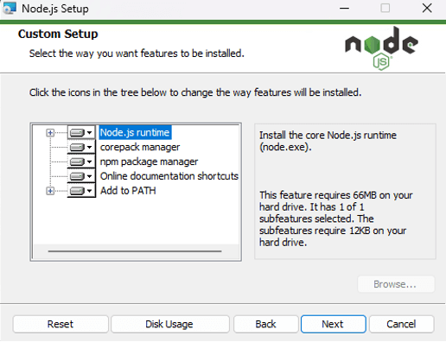446x342 pixels.
Task: Expand the Add to PATH tree node
Action: tap(50, 191)
